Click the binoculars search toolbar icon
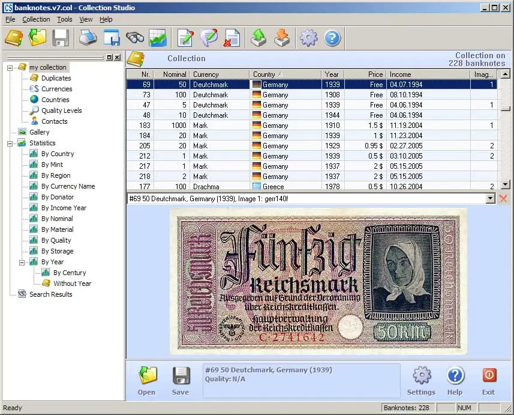The image size is (514, 415). (x=135, y=38)
